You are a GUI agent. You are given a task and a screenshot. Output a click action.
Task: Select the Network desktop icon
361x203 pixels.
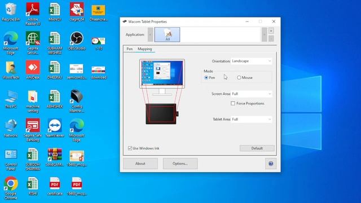pos(11,128)
